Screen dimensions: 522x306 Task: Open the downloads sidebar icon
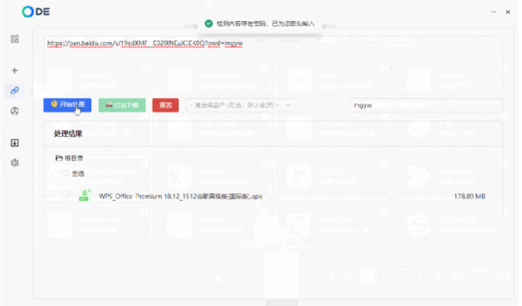(x=15, y=143)
